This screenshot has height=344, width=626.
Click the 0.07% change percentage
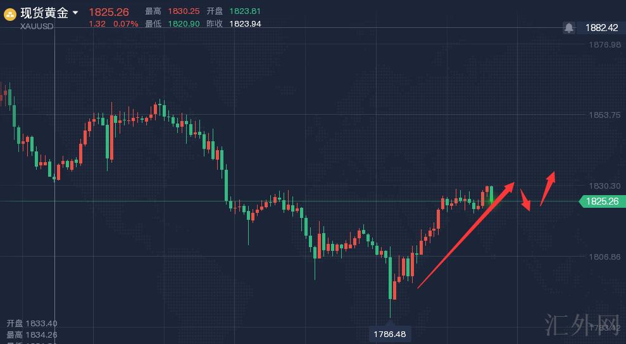pos(125,24)
